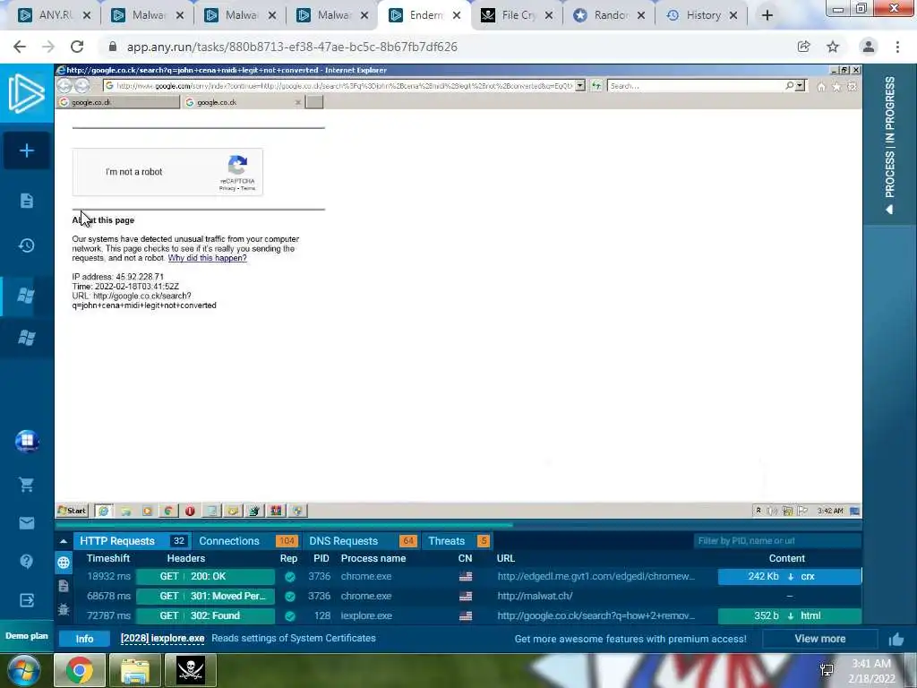
Task: Click the IE favorites star icon in VM
Action: coord(836,87)
